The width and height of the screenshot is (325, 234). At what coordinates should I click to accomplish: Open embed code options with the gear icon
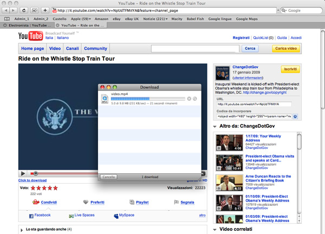[x=295, y=116]
